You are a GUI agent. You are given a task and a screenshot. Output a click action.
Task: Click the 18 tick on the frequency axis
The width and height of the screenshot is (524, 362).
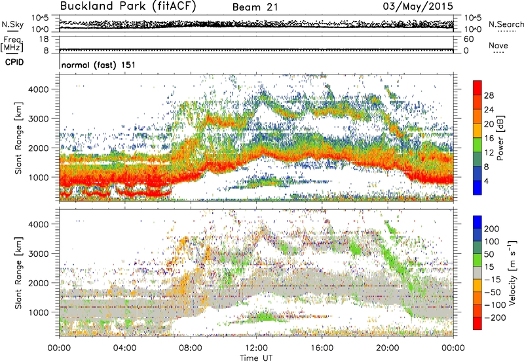click(43, 39)
